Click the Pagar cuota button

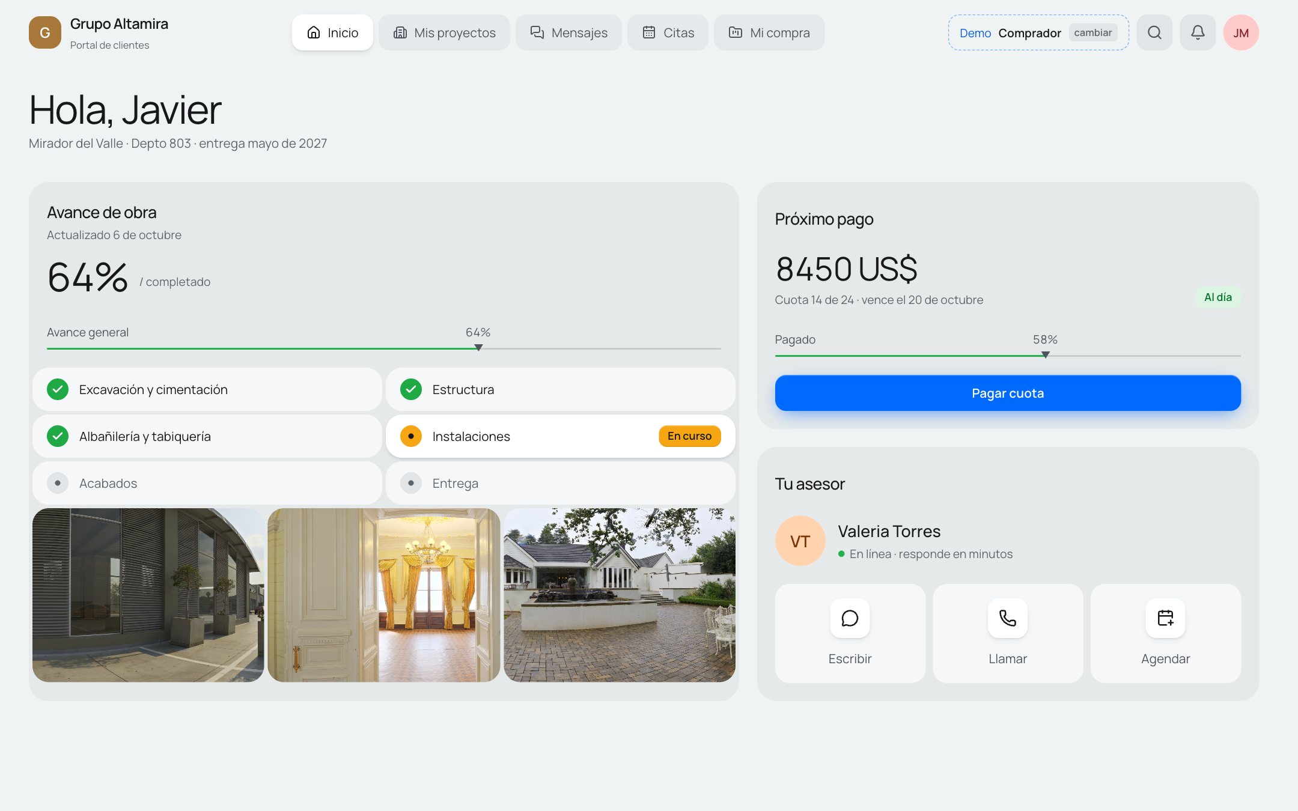(x=1008, y=393)
